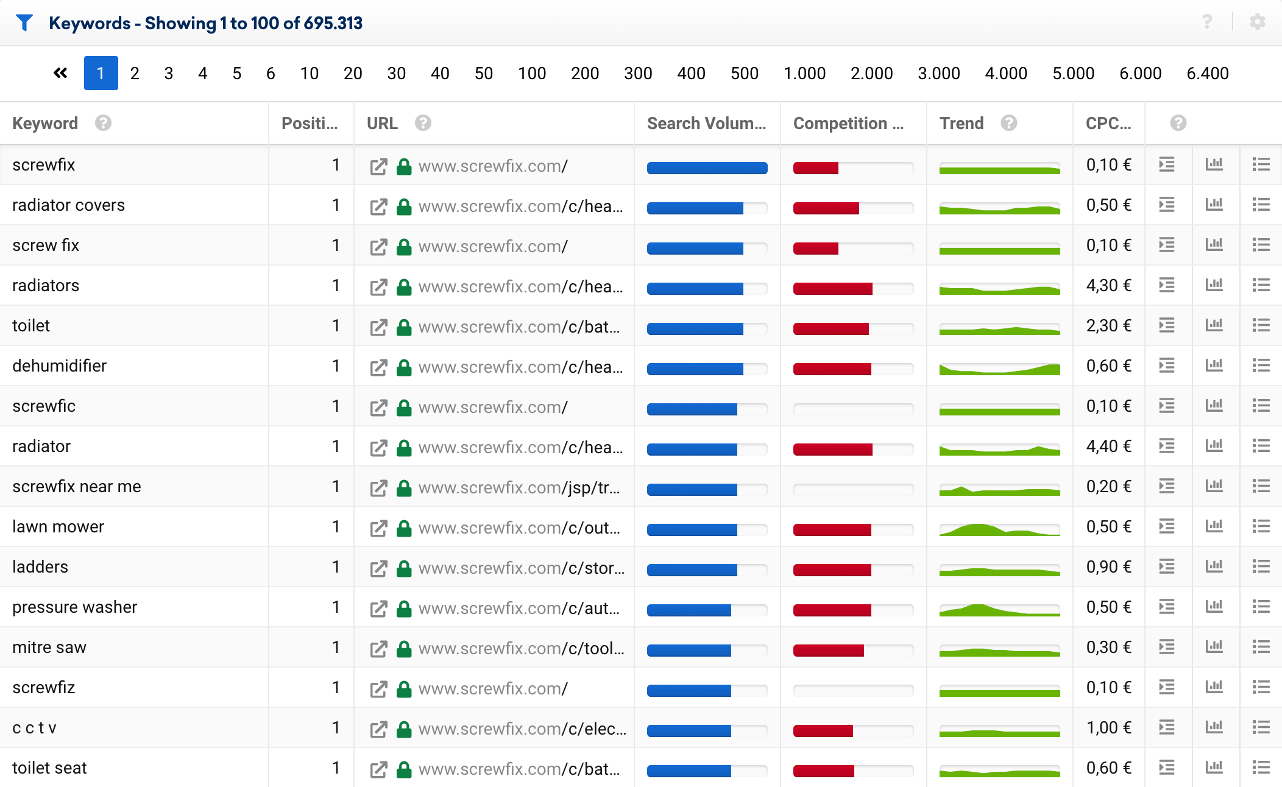Viewport: 1282px width, 787px height.
Task: Open external link icon for screwfix row
Action: (378, 166)
